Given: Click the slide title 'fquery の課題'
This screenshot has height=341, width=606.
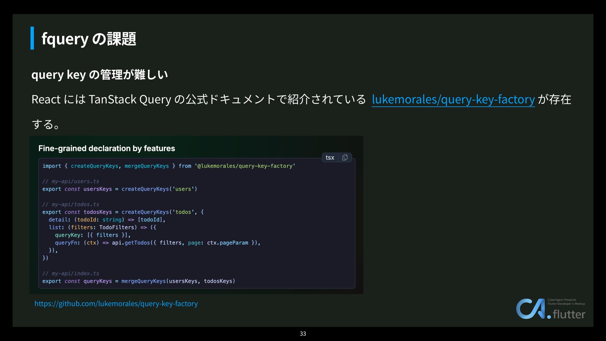Looking at the screenshot, I should [x=89, y=39].
